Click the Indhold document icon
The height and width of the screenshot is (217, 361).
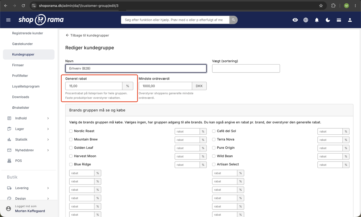point(9,118)
